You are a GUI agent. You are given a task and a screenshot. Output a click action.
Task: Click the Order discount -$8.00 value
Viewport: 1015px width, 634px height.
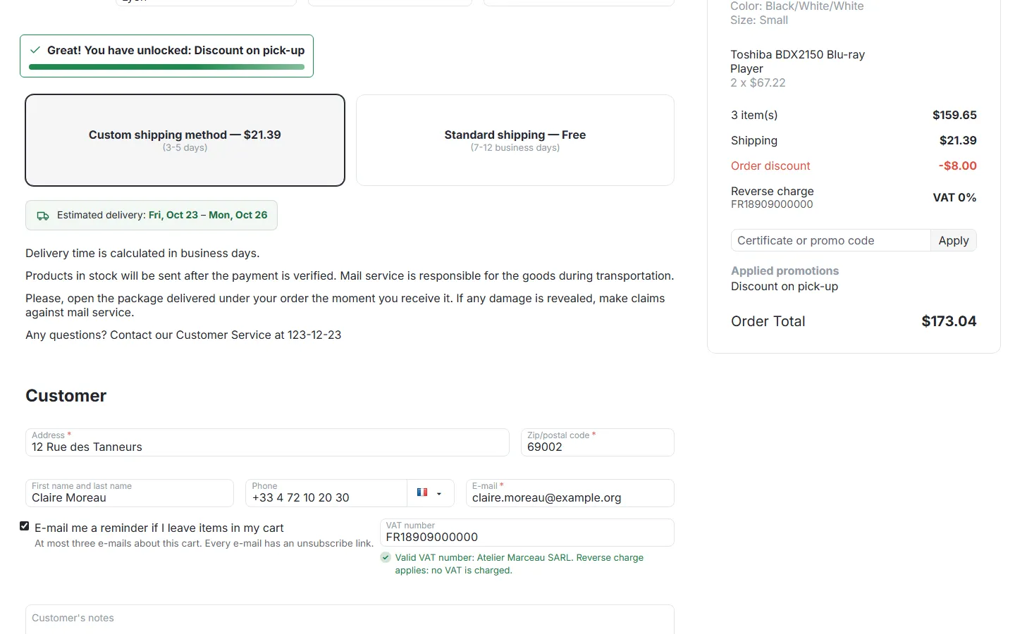click(x=957, y=166)
